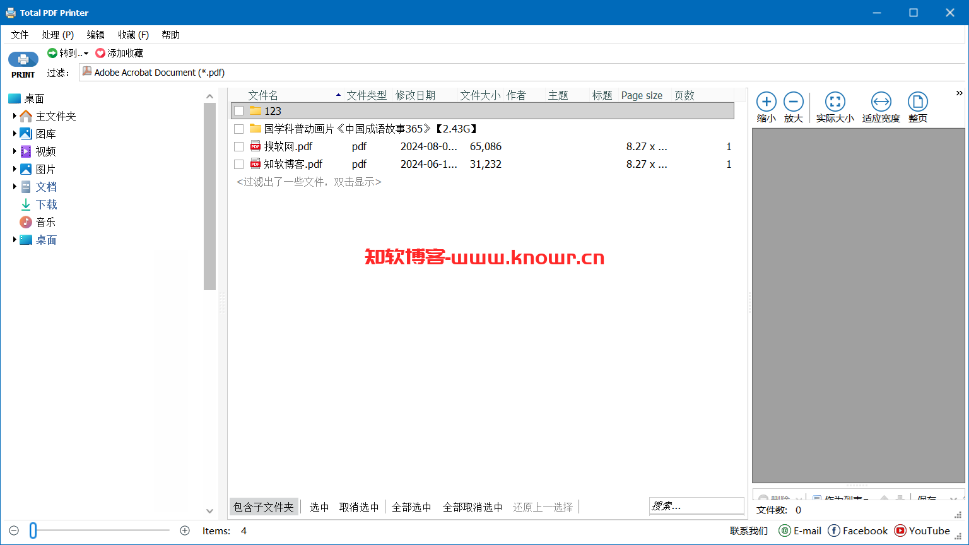Toggle the 包含子文件夹 option
The height and width of the screenshot is (545, 969).
[x=264, y=507]
